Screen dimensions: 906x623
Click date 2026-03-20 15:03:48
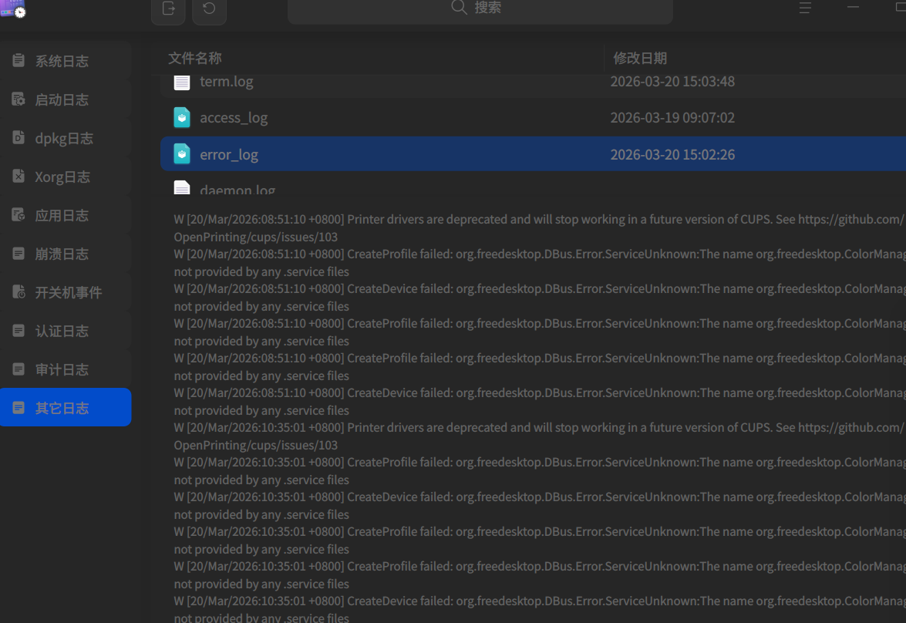[672, 82]
